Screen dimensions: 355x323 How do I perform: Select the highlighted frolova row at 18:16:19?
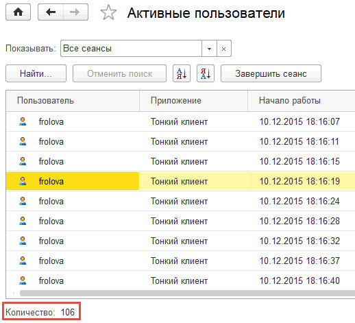[180, 181]
